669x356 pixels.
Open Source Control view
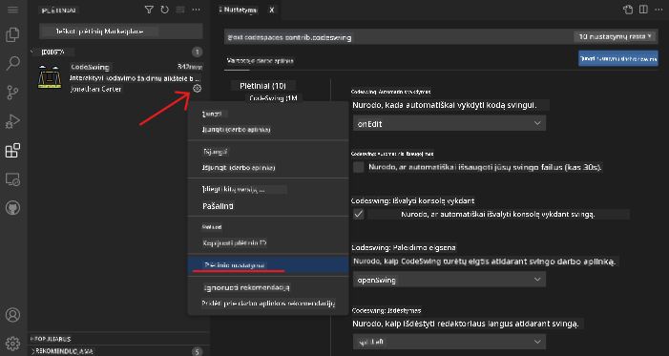click(12, 93)
